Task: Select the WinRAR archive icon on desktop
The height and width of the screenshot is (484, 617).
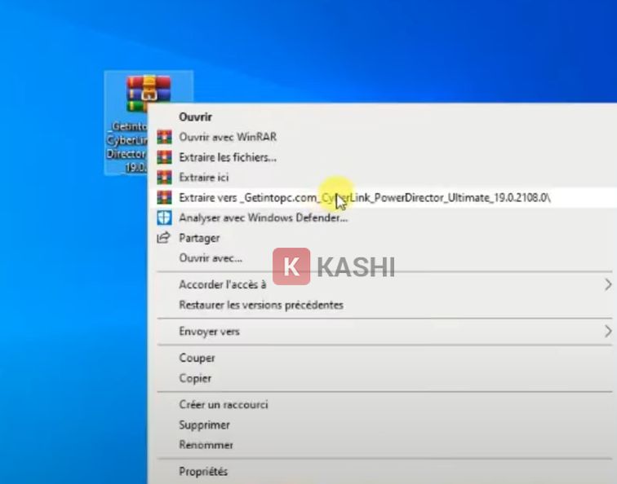Action: pos(148,93)
